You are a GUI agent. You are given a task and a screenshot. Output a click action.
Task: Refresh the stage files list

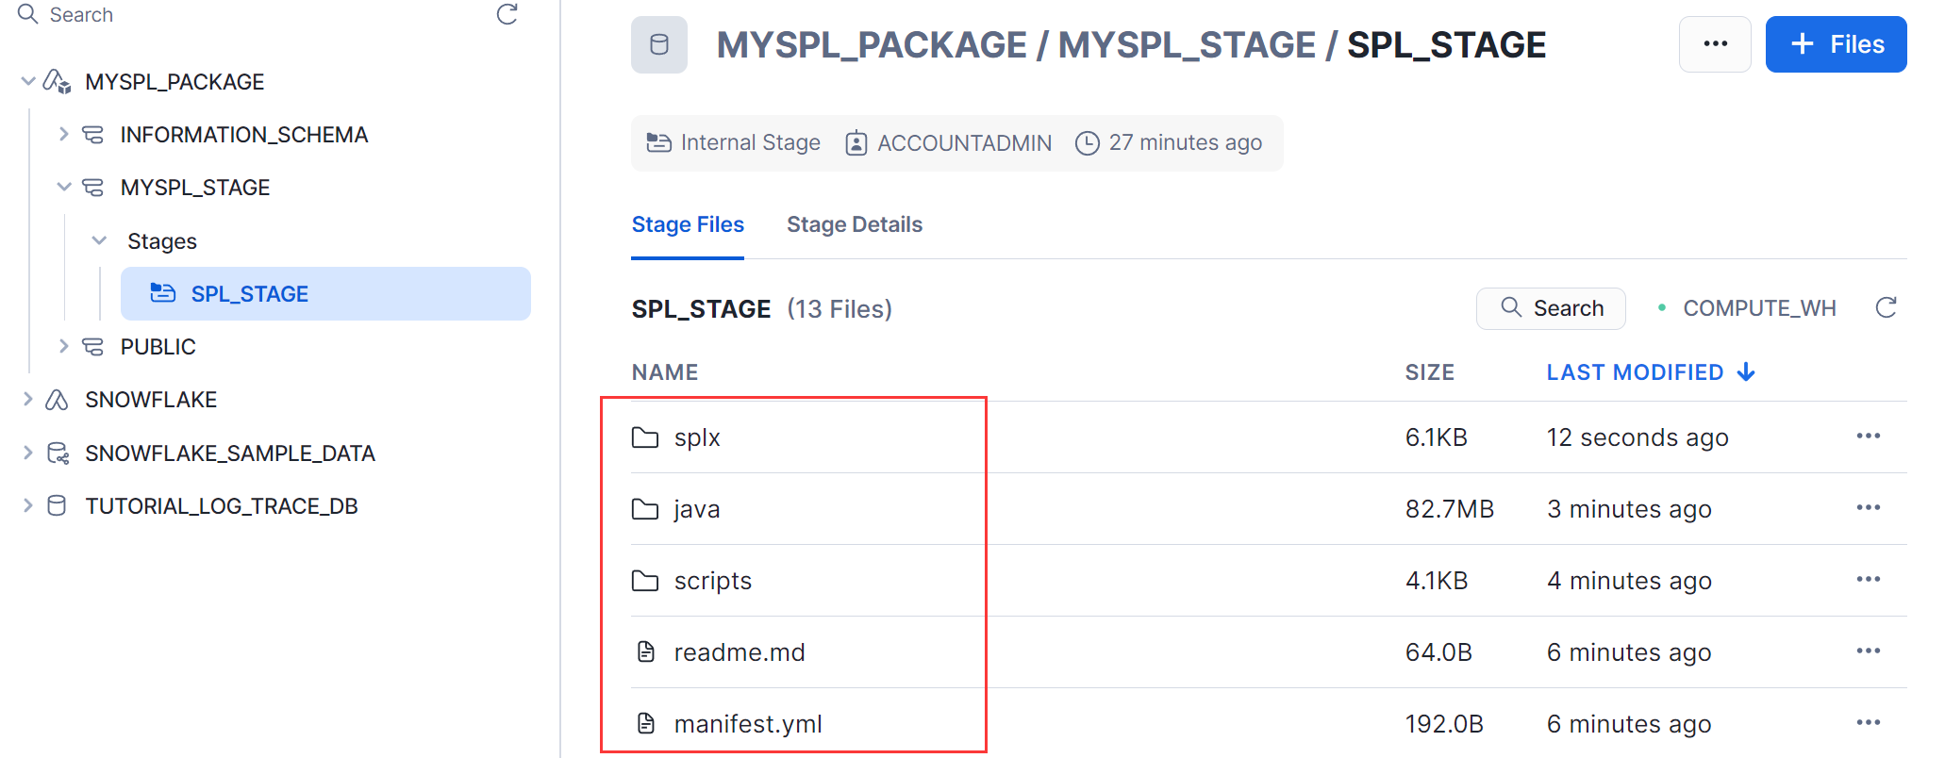(1886, 308)
